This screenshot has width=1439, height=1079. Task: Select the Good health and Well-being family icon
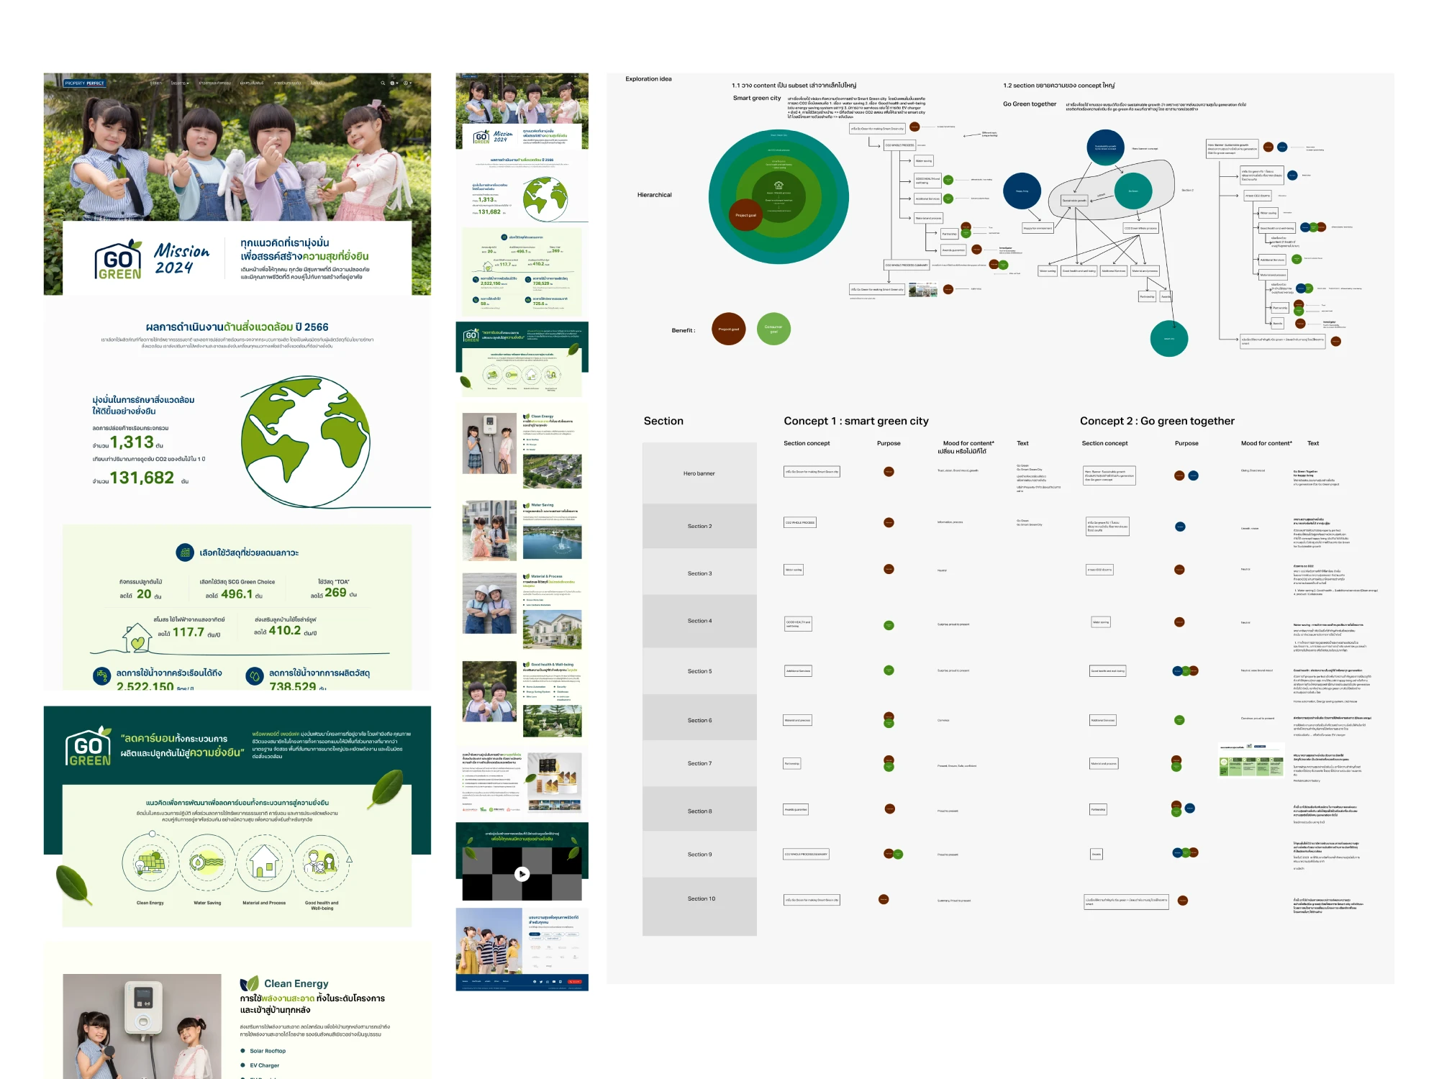[321, 862]
